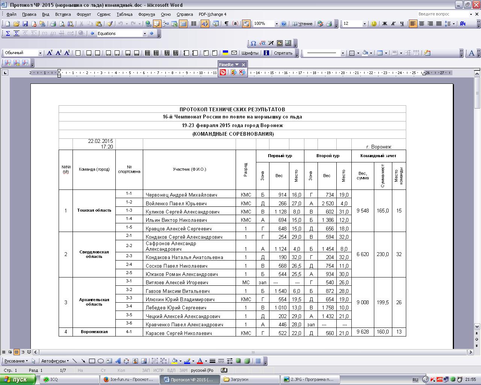Click the Insert Hyperlink globe icon
Screen dimensions: 481x385
click(x=148, y=24)
